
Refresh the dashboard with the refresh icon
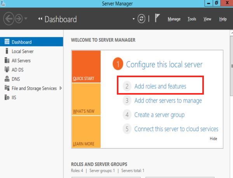click(x=141, y=19)
